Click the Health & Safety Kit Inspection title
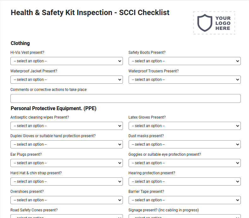 coord(90,13)
